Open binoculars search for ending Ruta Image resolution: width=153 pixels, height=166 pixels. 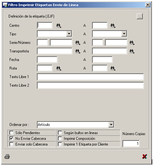(x=113, y=68)
